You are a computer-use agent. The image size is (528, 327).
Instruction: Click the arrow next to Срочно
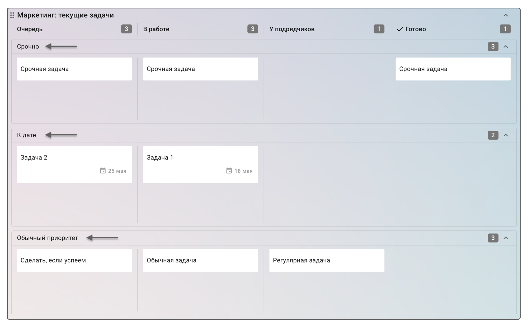point(61,47)
